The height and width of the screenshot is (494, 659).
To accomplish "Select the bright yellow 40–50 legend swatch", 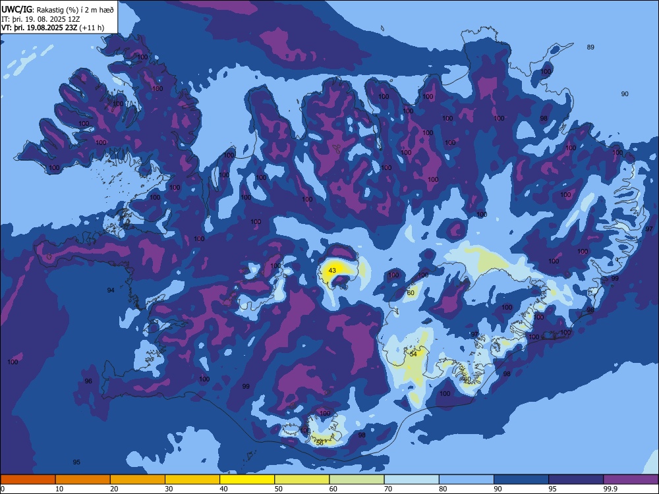I will (247, 480).
